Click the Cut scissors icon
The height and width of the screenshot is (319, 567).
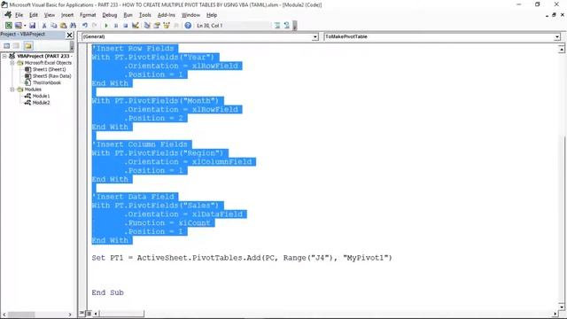pos(44,26)
